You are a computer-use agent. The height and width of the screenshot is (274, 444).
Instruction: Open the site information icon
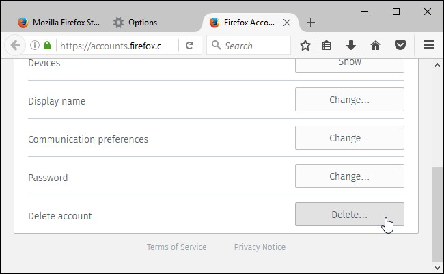click(x=34, y=46)
